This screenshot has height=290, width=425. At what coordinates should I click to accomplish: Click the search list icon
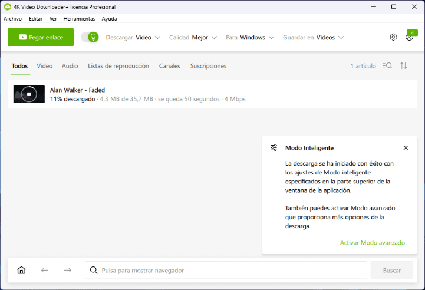pyautogui.click(x=387, y=65)
